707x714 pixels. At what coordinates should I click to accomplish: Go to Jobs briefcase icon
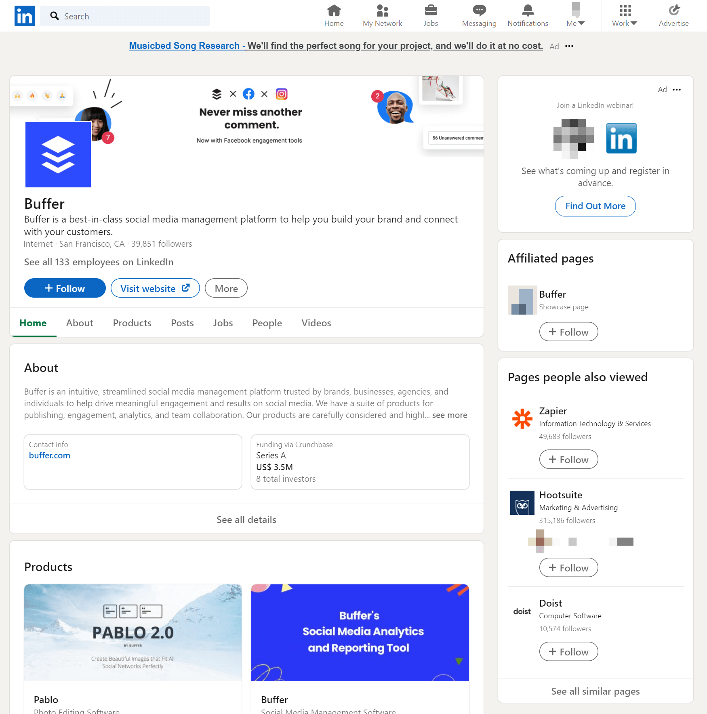[431, 16]
